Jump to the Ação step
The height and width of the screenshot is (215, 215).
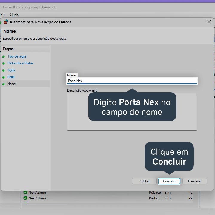[x=11, y=70]
